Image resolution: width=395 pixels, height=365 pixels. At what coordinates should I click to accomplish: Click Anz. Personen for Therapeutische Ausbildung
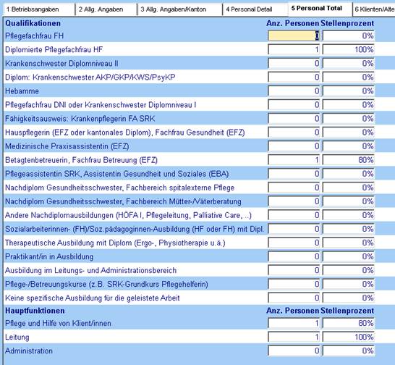[294, 243]
